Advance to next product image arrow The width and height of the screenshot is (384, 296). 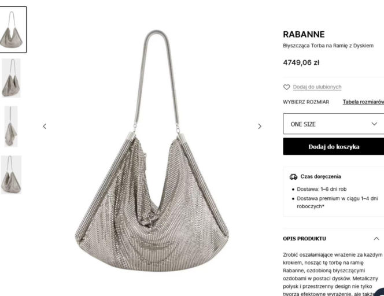click(260, 127)
